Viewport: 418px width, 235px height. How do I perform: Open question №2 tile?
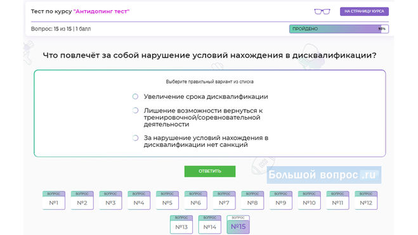pos(82,200)
